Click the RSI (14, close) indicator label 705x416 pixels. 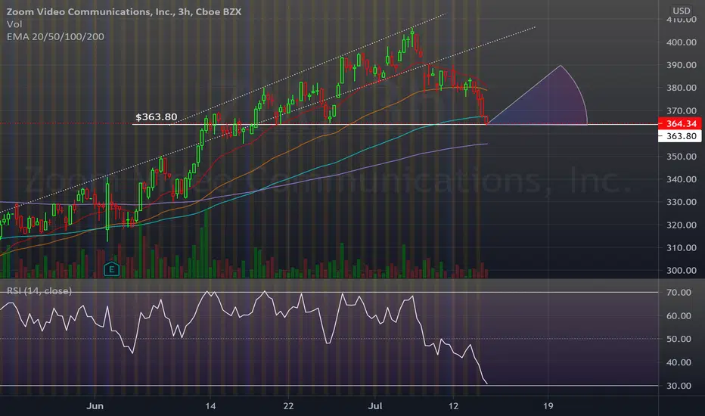[x=39, y=291]
